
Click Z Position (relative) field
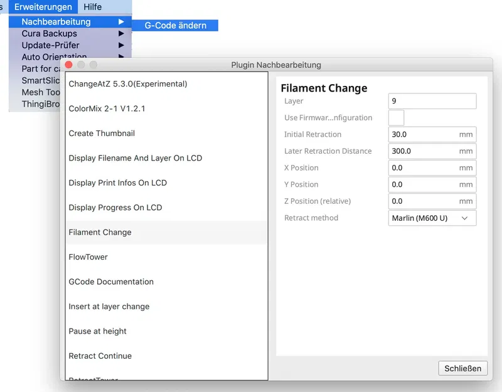tap(432, 201)
